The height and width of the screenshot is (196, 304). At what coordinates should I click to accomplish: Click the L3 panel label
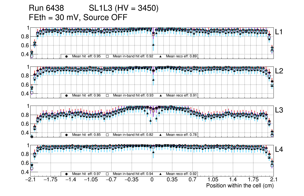click(x=279, y=110)
